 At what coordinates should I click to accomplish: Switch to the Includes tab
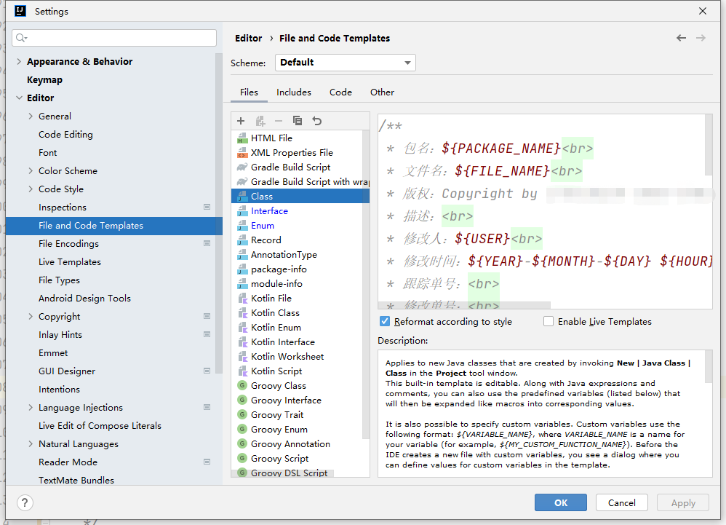tap(294, 92)
